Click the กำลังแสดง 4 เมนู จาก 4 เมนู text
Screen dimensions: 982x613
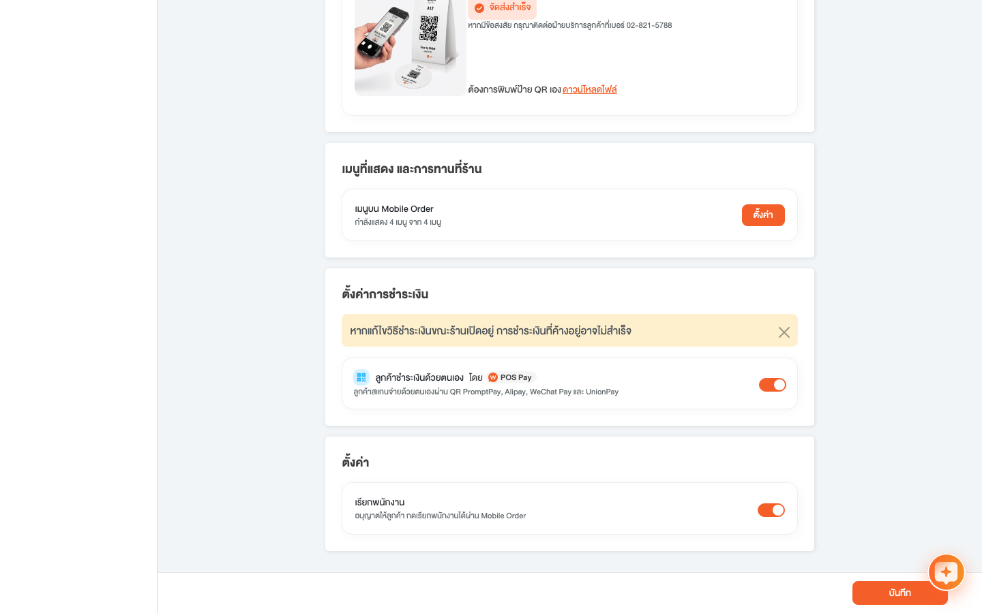point(398,223)
